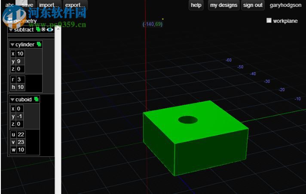Open the export... dialog
Screen dimensions: 306x194
(x=75, y=5)
